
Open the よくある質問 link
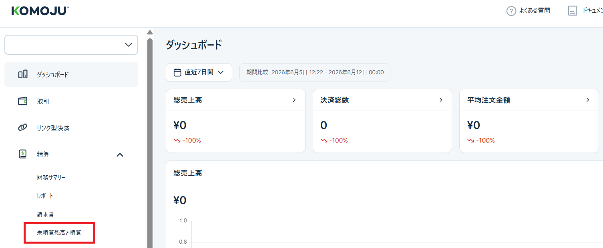(x=535, y=11)
